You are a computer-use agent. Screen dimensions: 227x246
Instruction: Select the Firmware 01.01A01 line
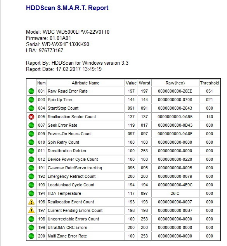[x=49, y=38]
